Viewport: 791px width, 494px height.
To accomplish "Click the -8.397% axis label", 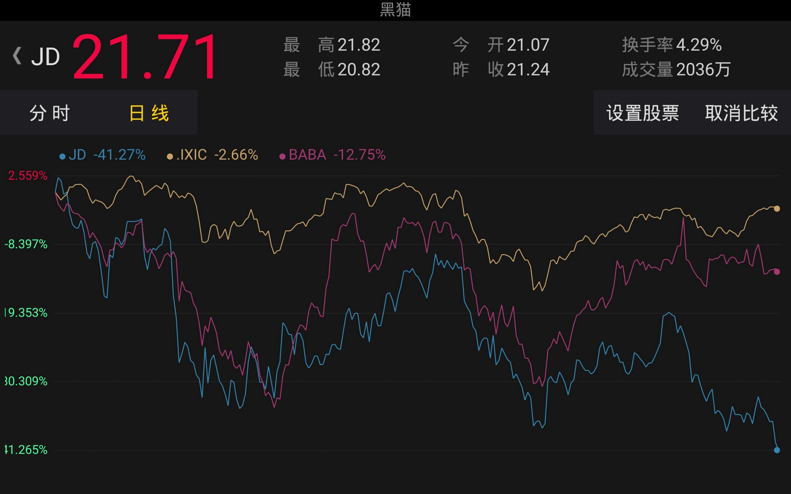I will click(x=26, y=244).
